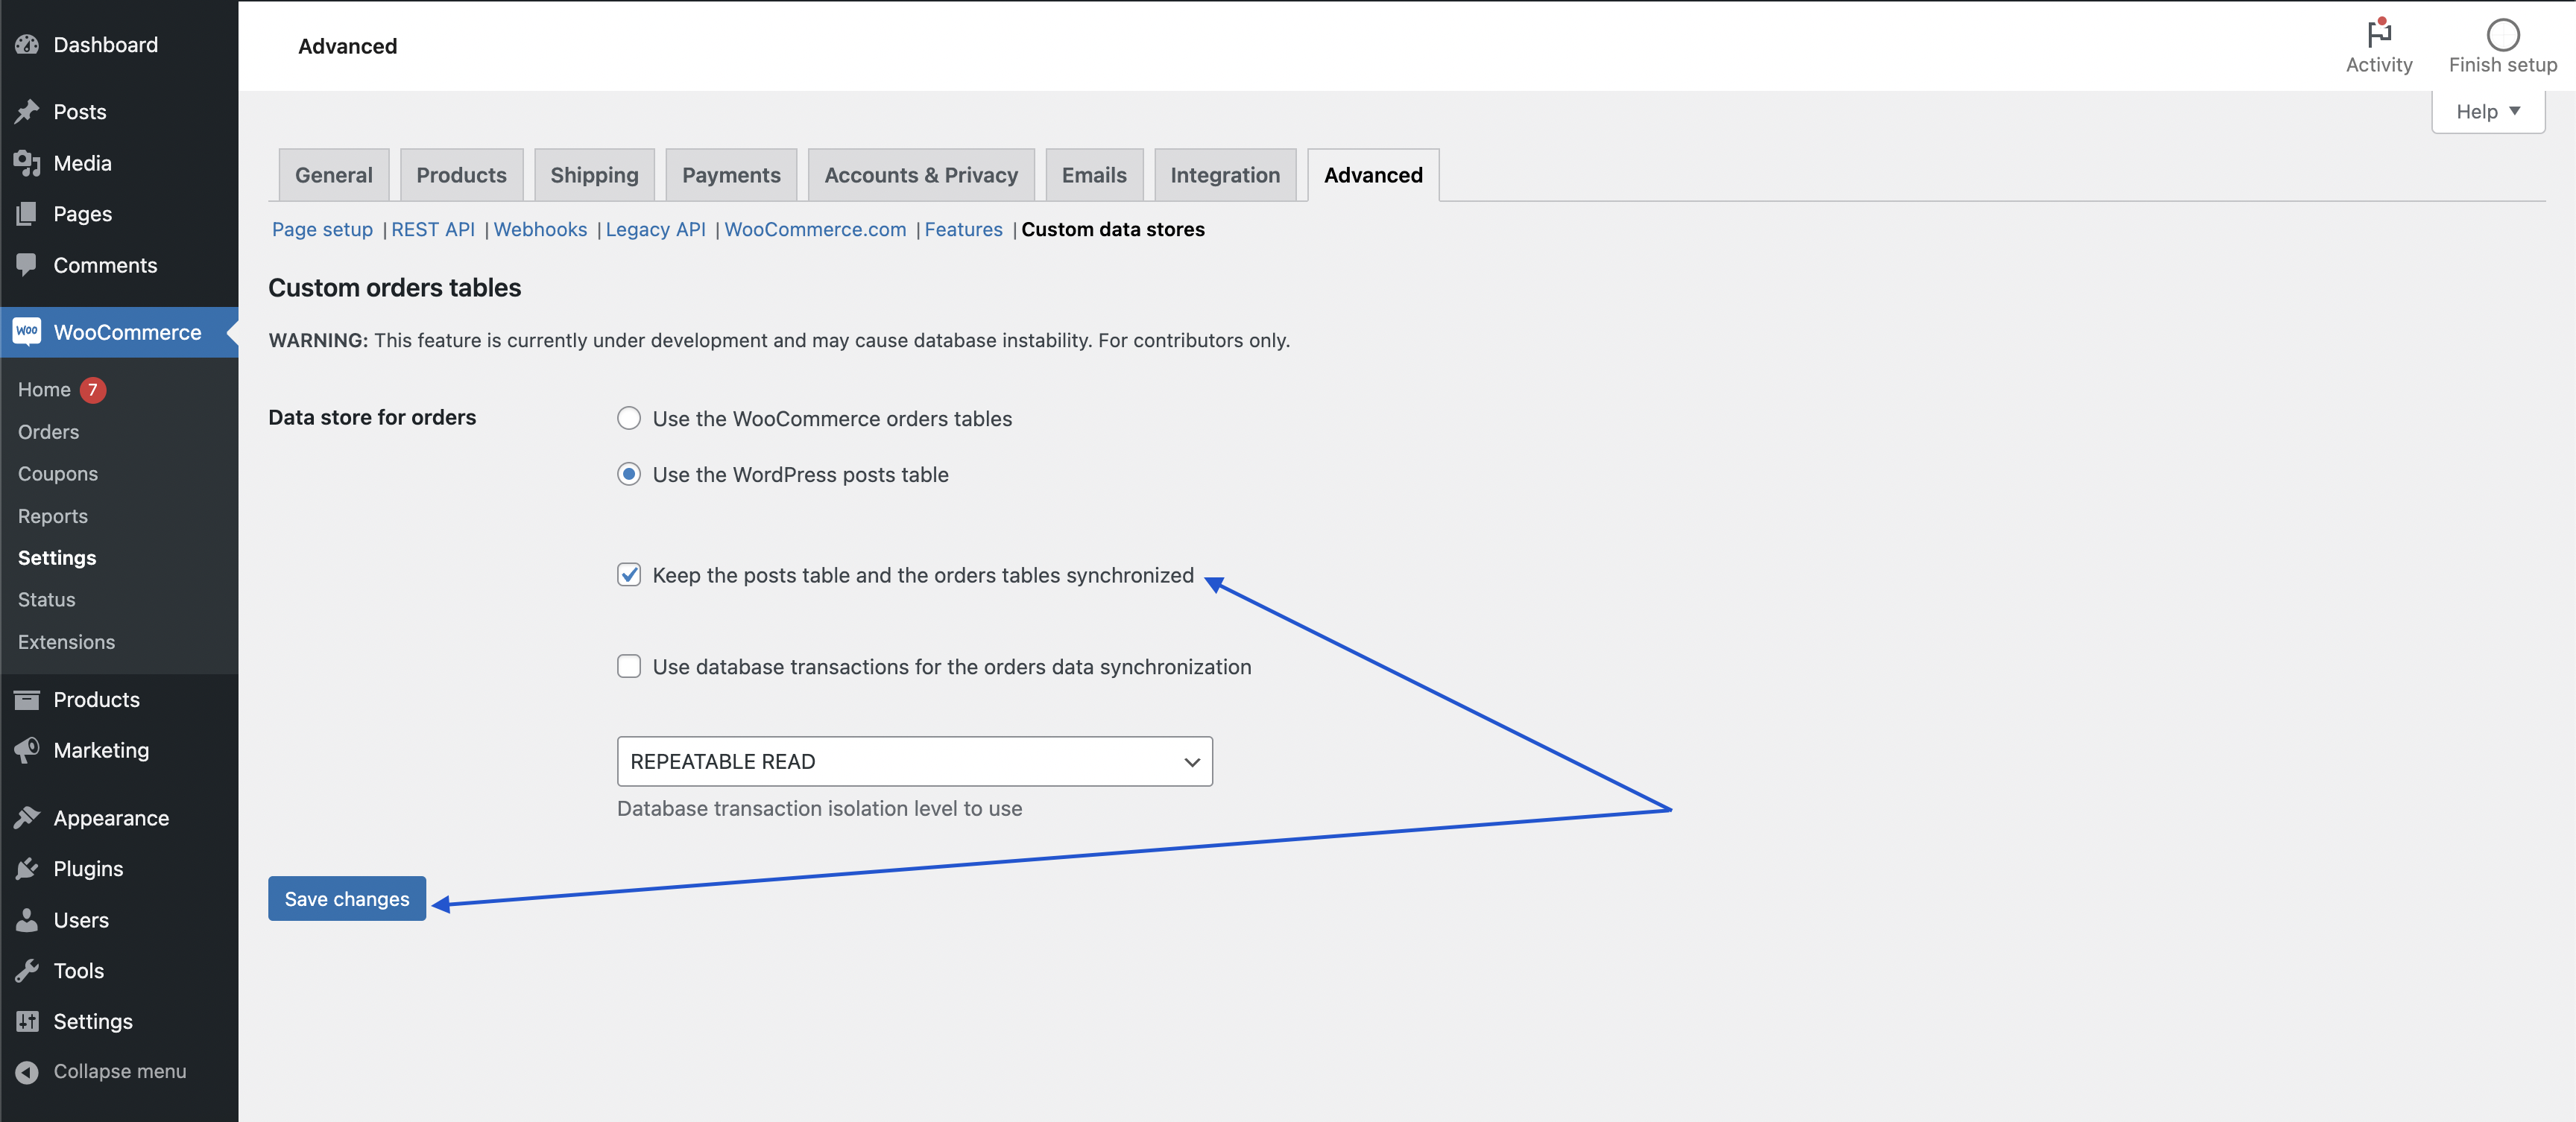Select Use the WordPress posts table radio
Image resolution: width=2576 pixels, height=1122 pixels.
click(629, 475)
